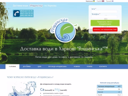Click table title Хімічний склад (мг/куб.дм)
The width and height of the screenshot is (128, 96).
click(x=109, y=83)
